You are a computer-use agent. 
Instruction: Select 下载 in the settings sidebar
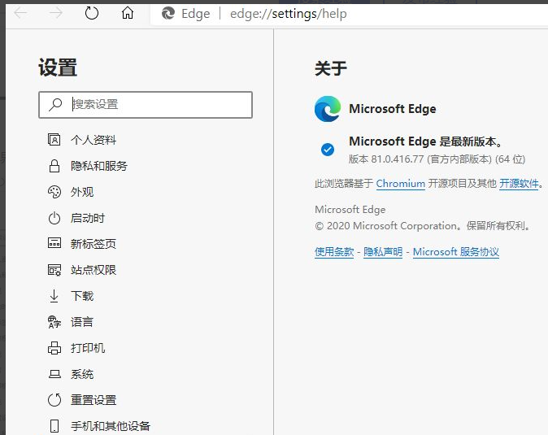[82, 296]
